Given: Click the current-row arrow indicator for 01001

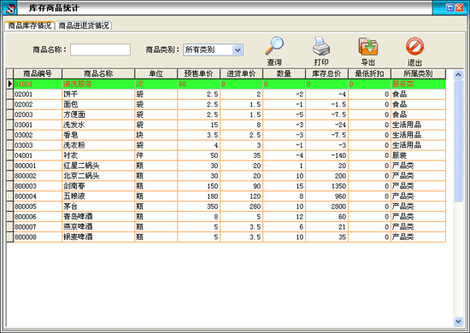Looking at the screenshot, I should [x=10, y=84].
